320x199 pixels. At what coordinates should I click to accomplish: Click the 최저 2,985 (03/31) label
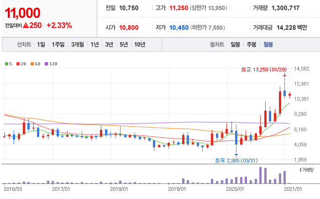(x=236, y=161)
